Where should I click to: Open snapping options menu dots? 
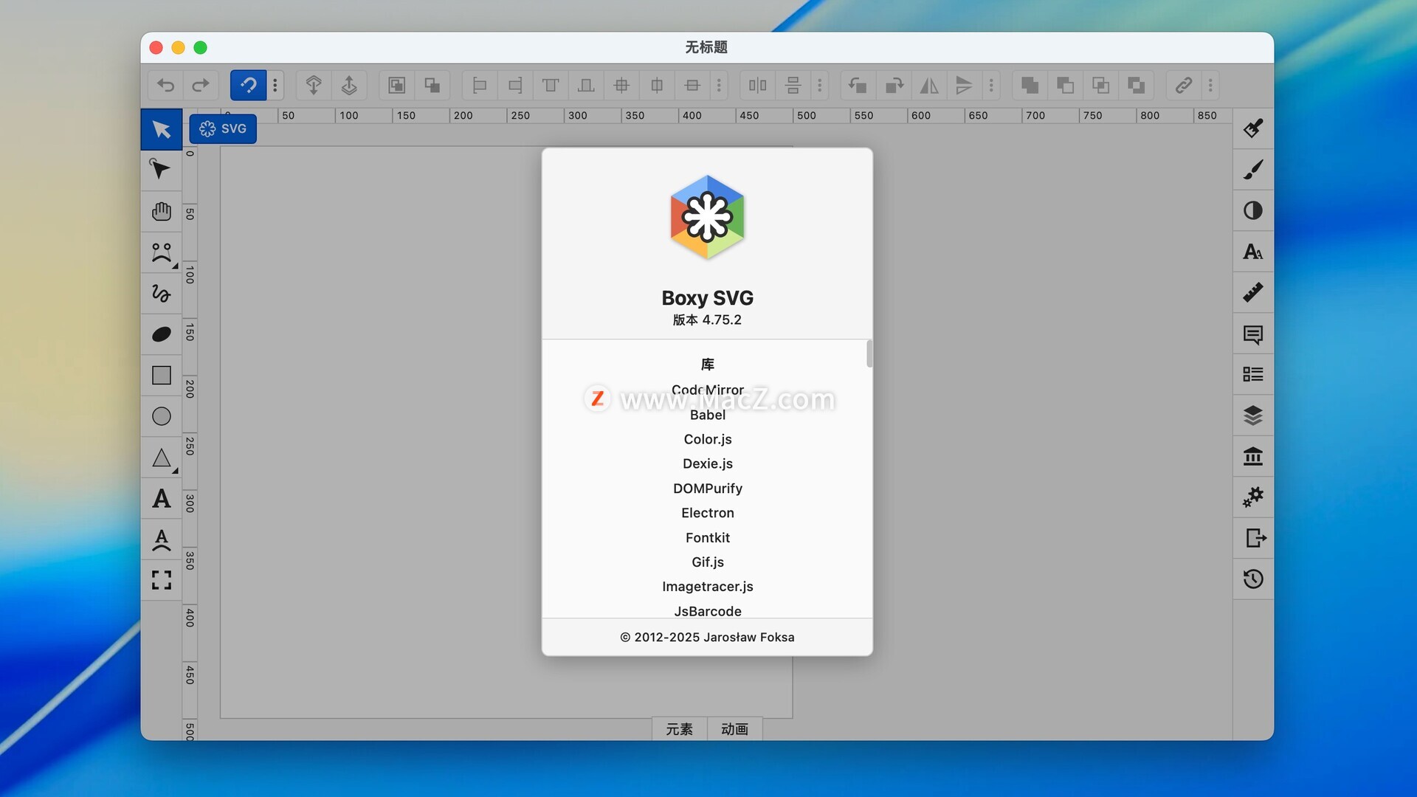point(275,86)
